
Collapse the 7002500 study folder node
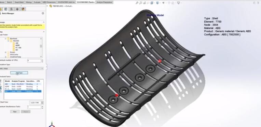[8, 41]
